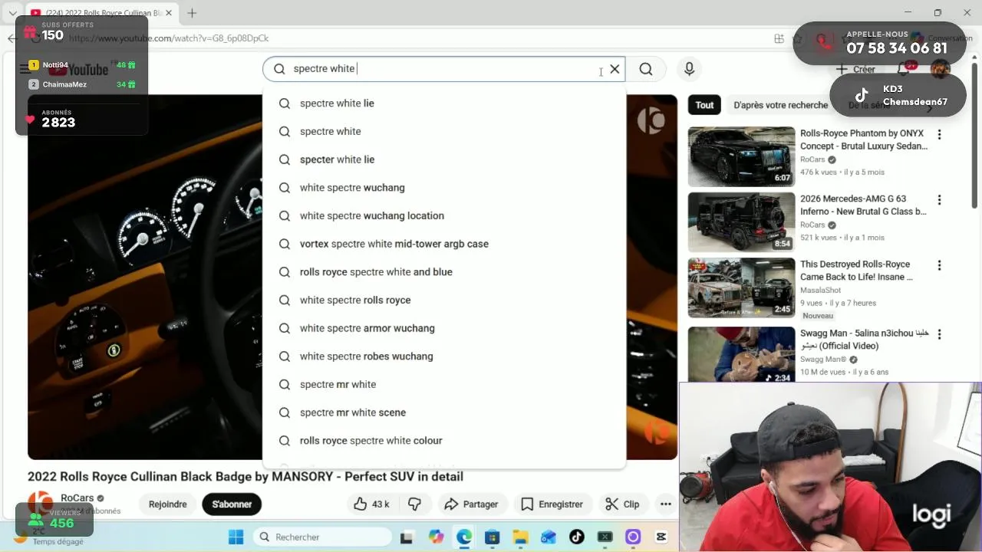Choose suggestion 'white spectre wuchang'

pyautogui.click(x=444, y=187)
